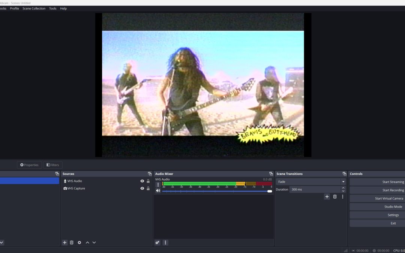Open the Scene Collection menu

click(34, 8)
